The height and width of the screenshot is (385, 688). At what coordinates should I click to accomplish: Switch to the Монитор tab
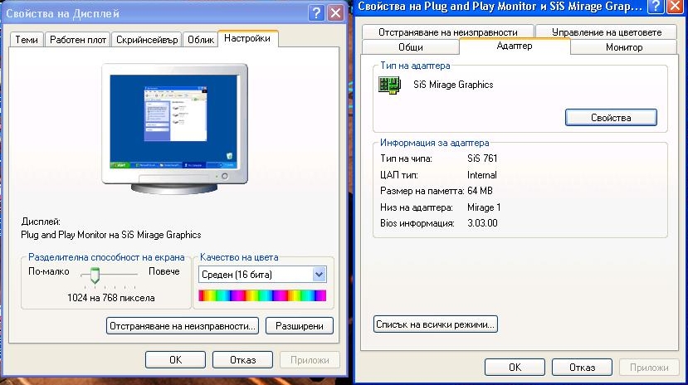coord(624,47)
